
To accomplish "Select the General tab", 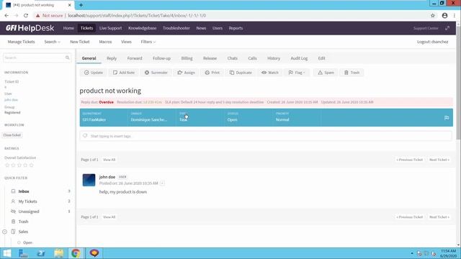I will coord(89,58).
